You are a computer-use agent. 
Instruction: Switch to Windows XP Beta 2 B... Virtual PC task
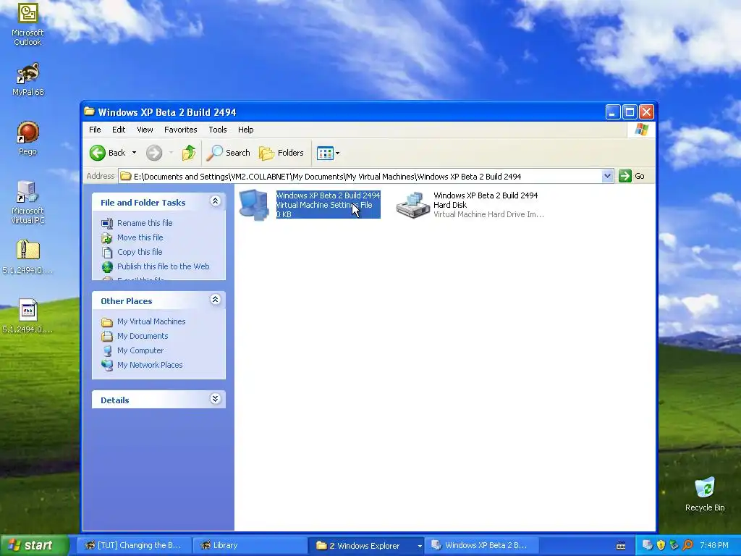(x=482, y=546)
